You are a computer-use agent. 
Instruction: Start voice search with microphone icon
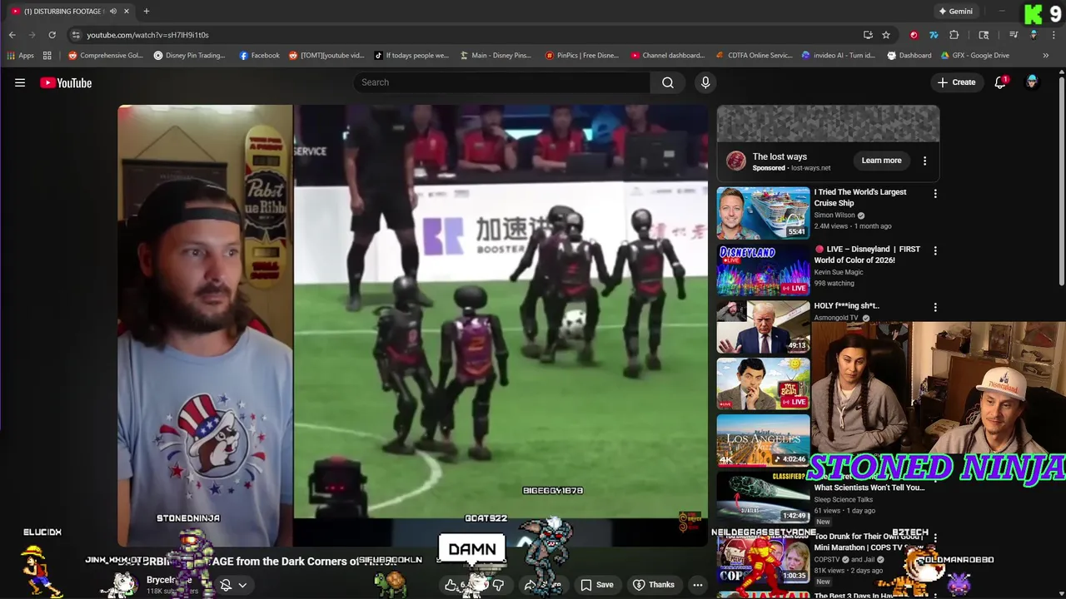(705, 82)
